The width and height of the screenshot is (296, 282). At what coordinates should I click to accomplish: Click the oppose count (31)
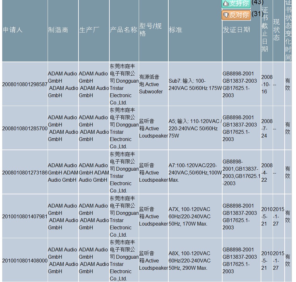point(258,14)
